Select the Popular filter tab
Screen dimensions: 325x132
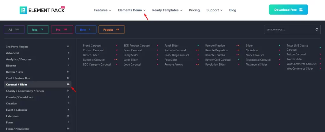point(112,29)
